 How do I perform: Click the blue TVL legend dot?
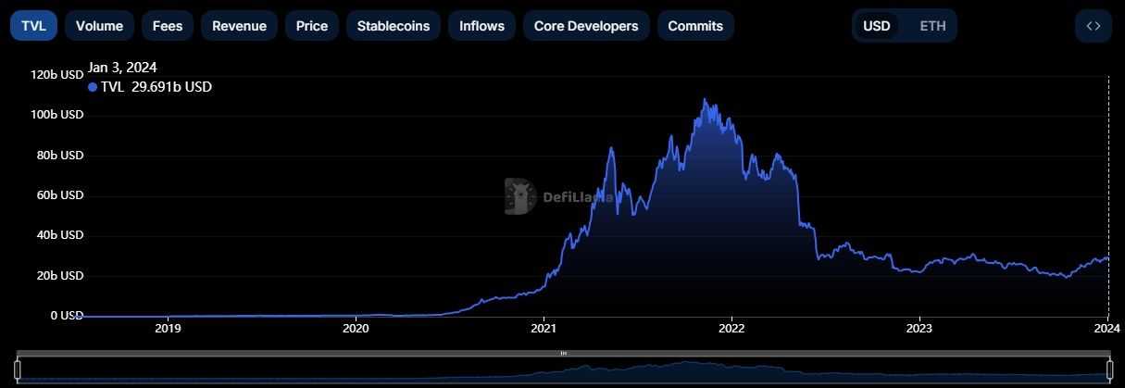[93, 87]
